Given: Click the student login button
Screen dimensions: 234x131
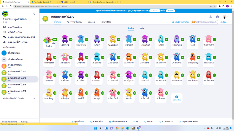Looking at the screenshot, I should 180,22.
